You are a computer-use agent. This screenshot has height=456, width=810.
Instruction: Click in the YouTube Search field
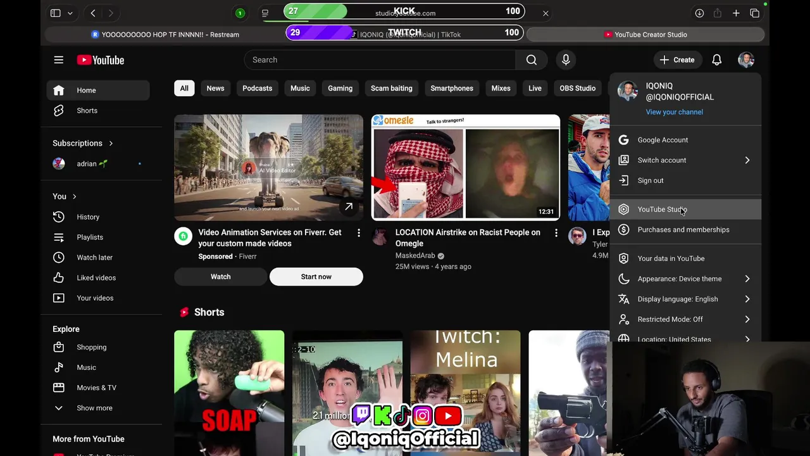[x=380, y=60]
